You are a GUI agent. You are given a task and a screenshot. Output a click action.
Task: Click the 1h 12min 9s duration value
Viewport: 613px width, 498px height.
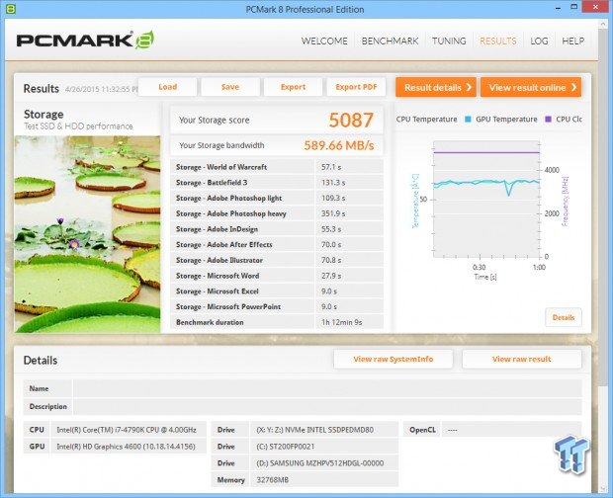(x=342, y=322)
